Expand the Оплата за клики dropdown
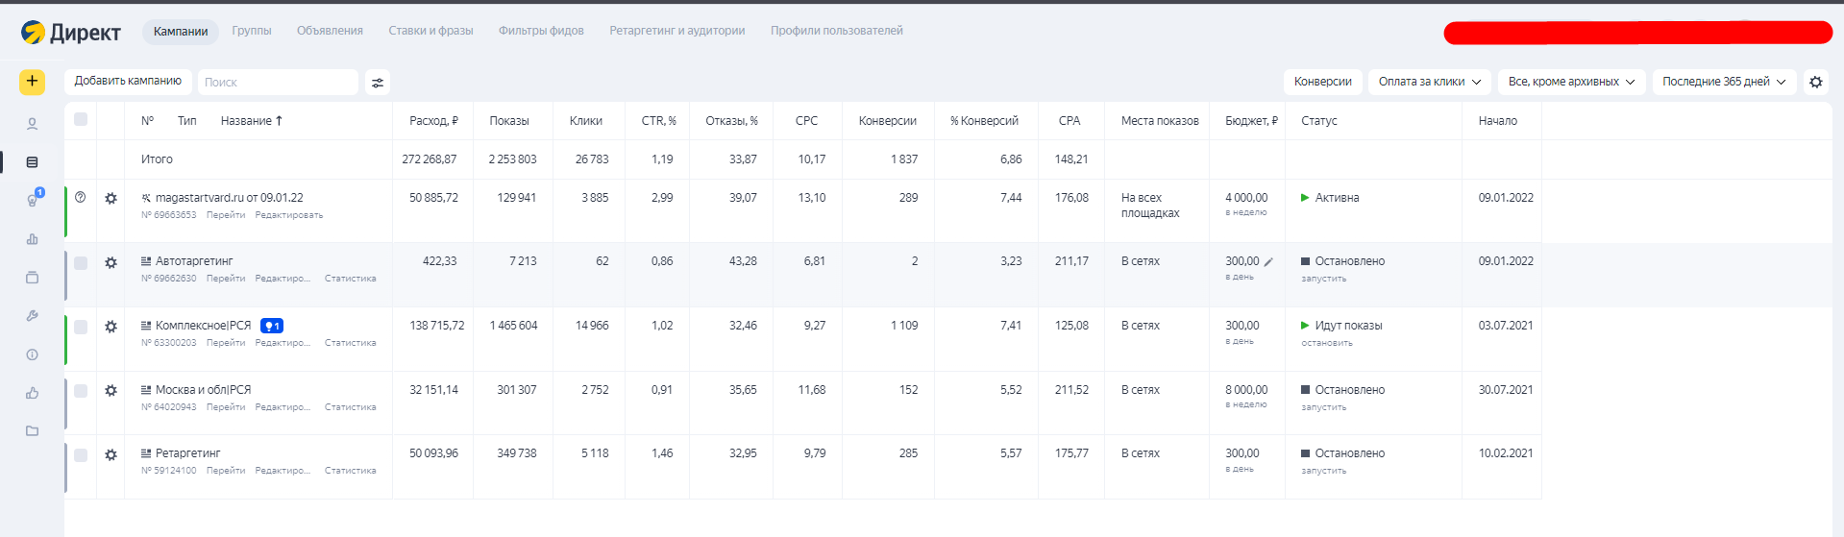Viewport: 1844px width, 537px height. pos(1429,82)
